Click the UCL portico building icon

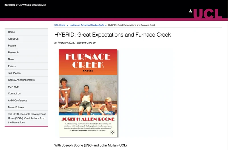coord(190,11)
